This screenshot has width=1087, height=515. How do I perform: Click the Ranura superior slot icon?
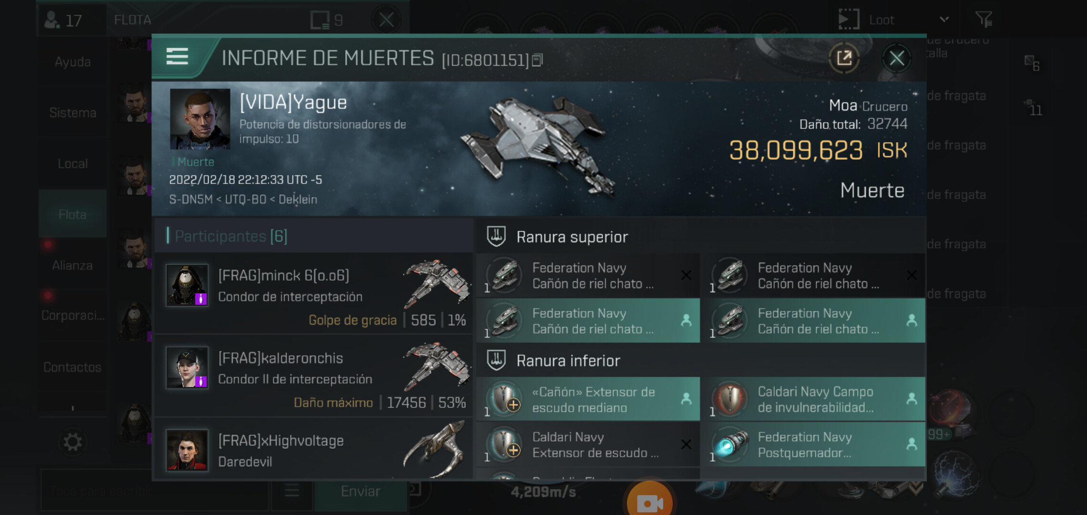[496, 237]
